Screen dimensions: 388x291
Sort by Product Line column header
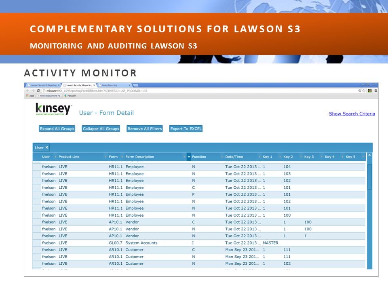tap(69, 157)
